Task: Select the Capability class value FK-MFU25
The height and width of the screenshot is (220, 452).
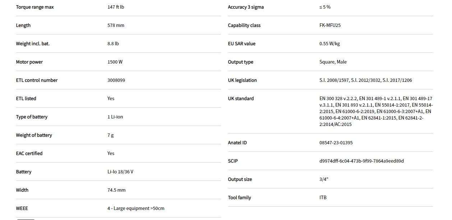Action: pos(330,25)
